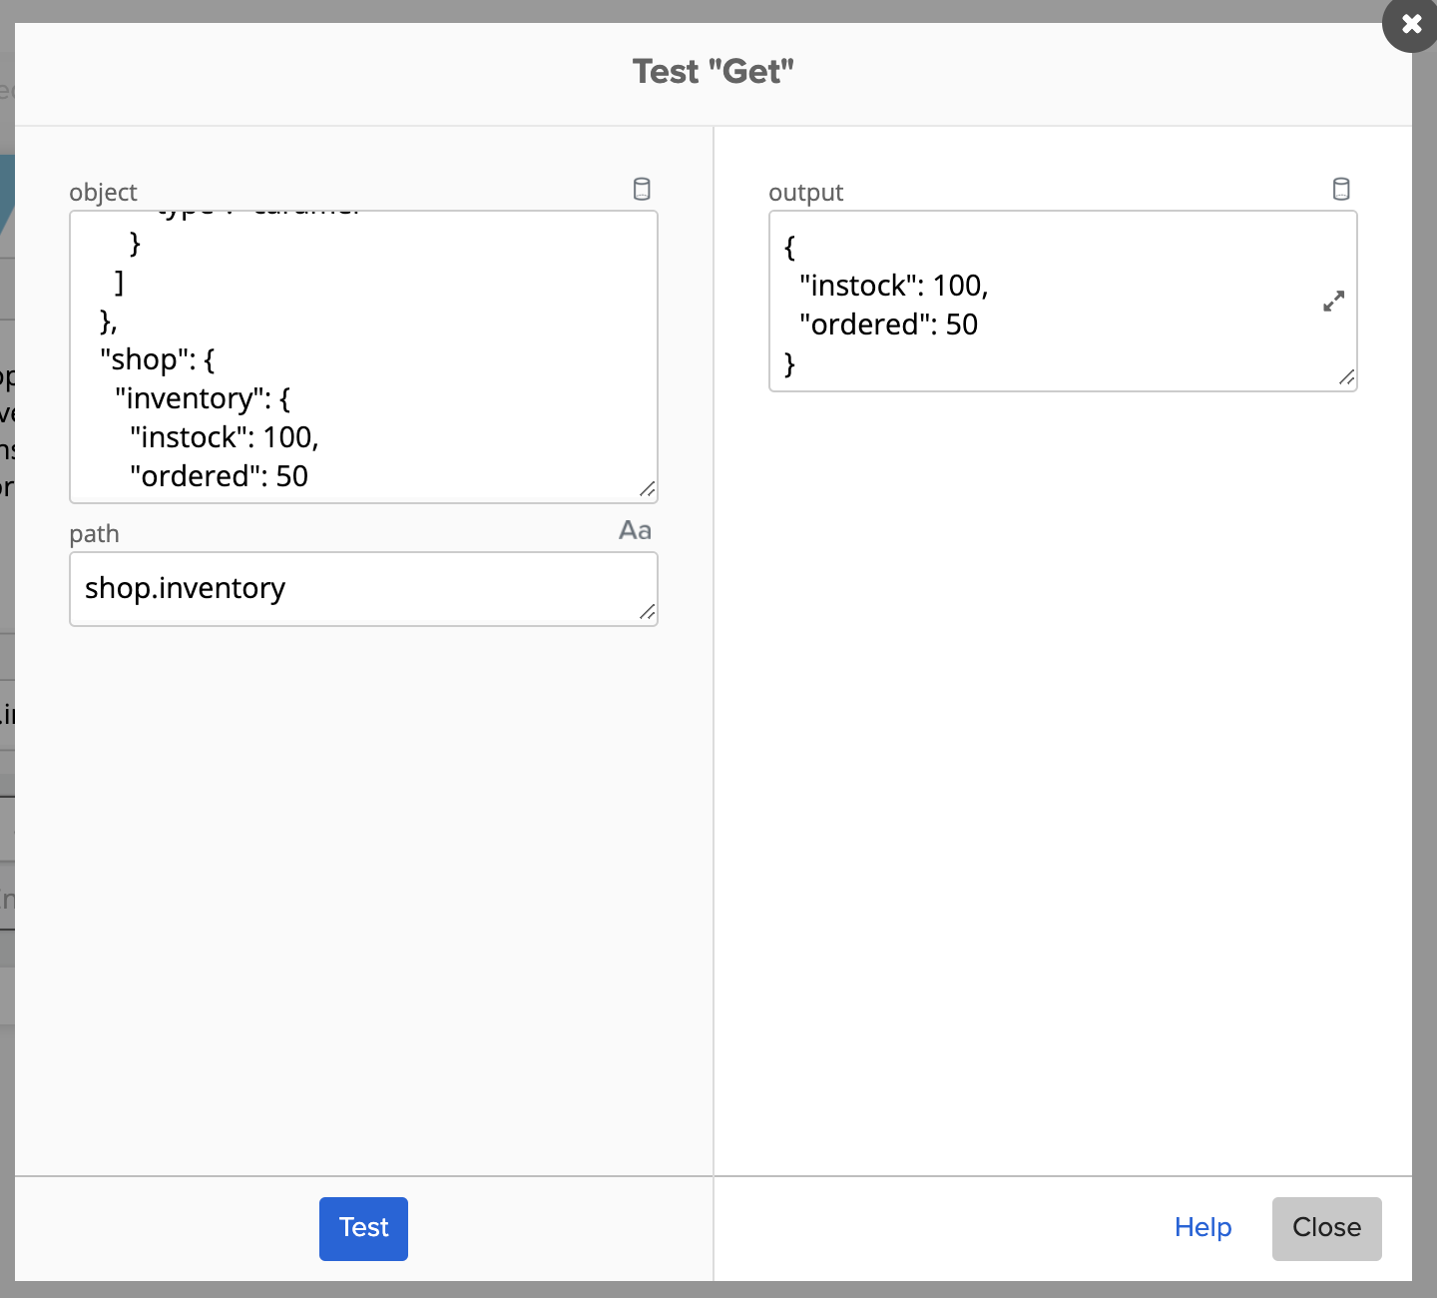Click the output label above the result panel
Image resolution: width=1437 pixels, height=1298 pixels.
(806, 192)
